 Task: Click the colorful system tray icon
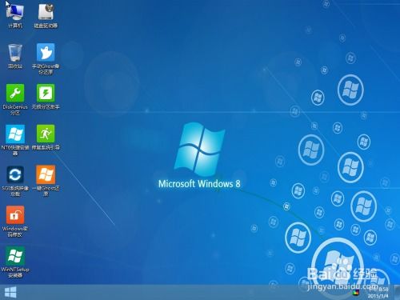[355, 293]
